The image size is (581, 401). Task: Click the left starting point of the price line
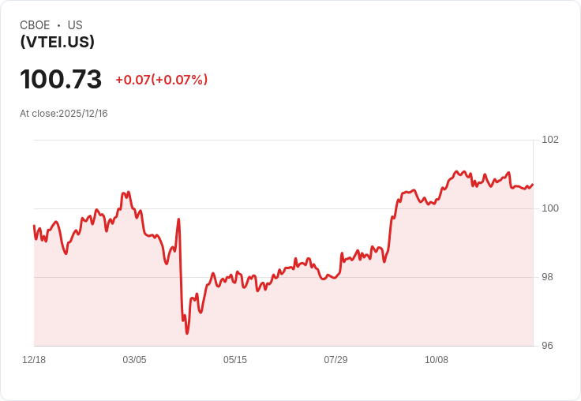pyautogui.click(x=34, y=226)
